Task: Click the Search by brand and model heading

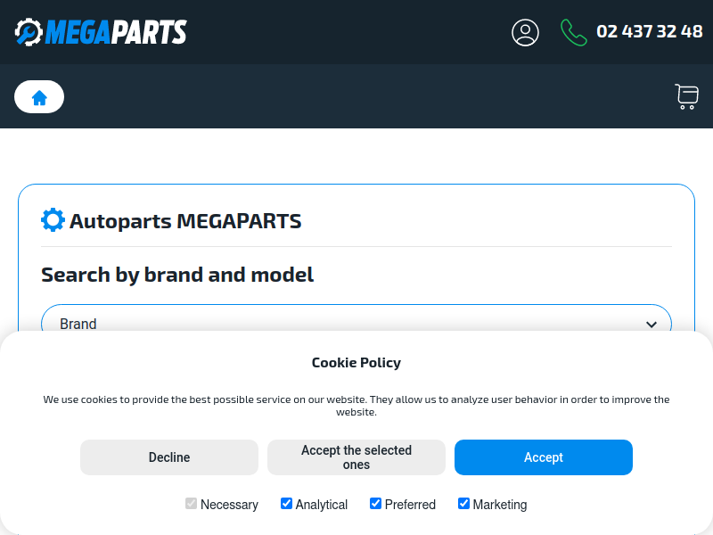Action: click(177, 275)
